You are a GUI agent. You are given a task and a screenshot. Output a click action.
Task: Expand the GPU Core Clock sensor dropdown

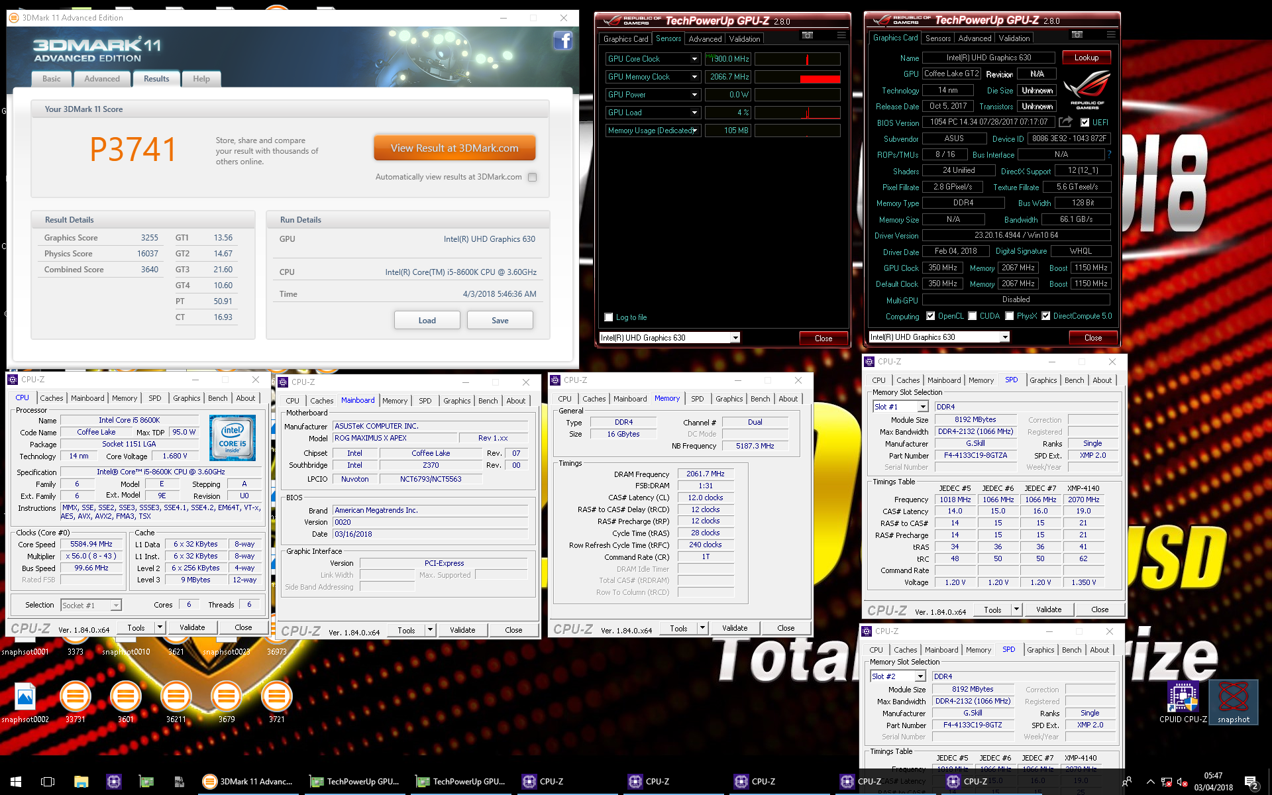tap(694, 59)
